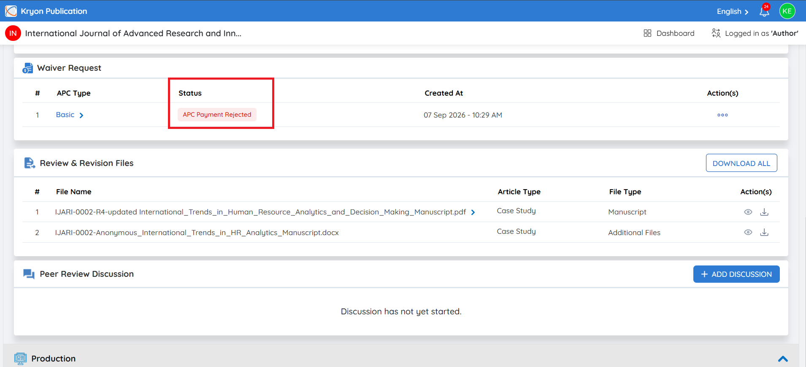
Task: Click the Production section icon
Action: [20, 359]
